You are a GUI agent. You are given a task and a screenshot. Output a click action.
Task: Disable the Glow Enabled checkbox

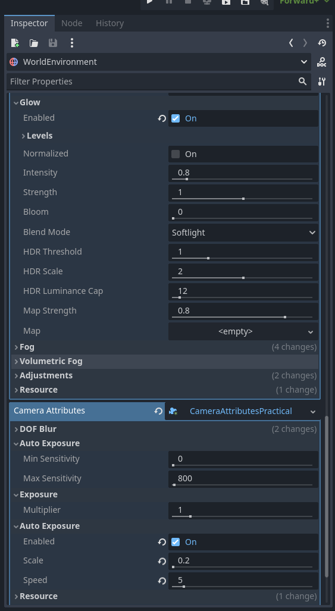click(x=176, y=118)
